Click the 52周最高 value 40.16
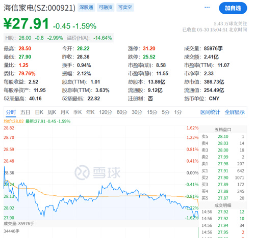The height and width of the screenshot is (238, 255). (35, 99)
